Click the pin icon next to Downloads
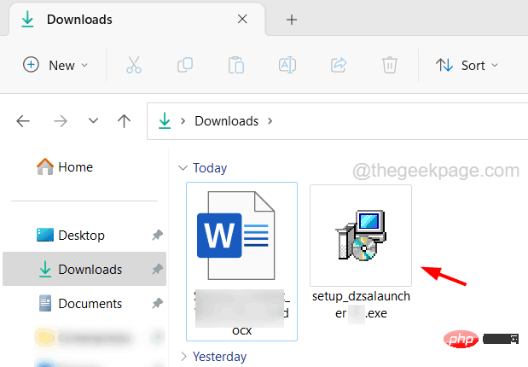The width and height of the screenshot is (528, 367). tap(157, 269)
